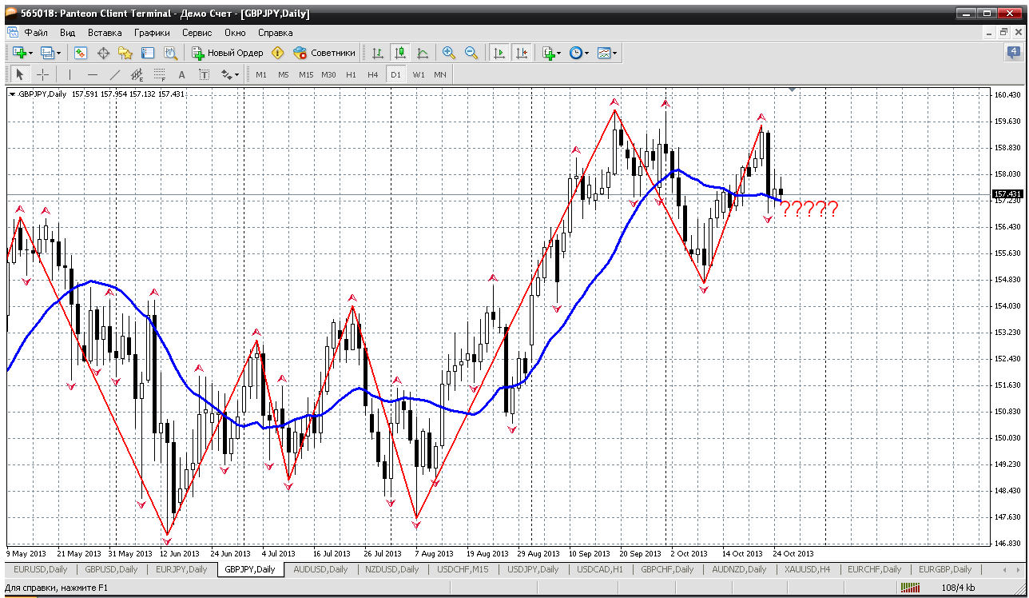The width and height of the screenshot is (1029, 598).
Task: Draw a vertical line tool
Action: (70, 74)
